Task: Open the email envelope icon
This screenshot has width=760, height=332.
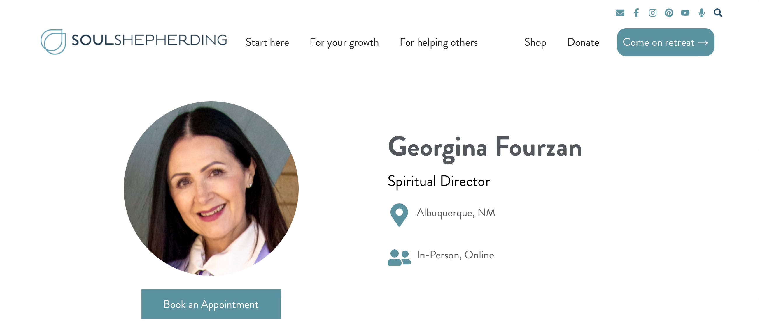Action: 620,13
